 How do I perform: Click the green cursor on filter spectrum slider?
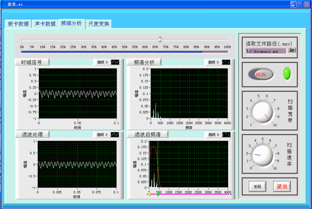click(x=158, y=194)
